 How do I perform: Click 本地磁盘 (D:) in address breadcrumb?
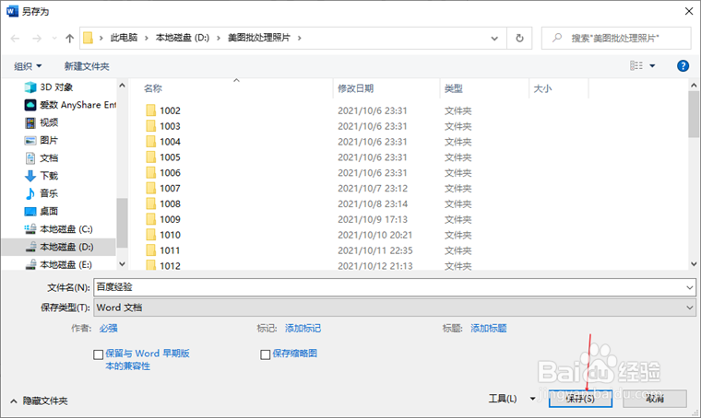click(183, 38)
